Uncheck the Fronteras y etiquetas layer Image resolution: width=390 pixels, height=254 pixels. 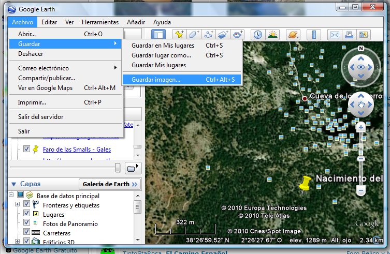click(27, 205)
